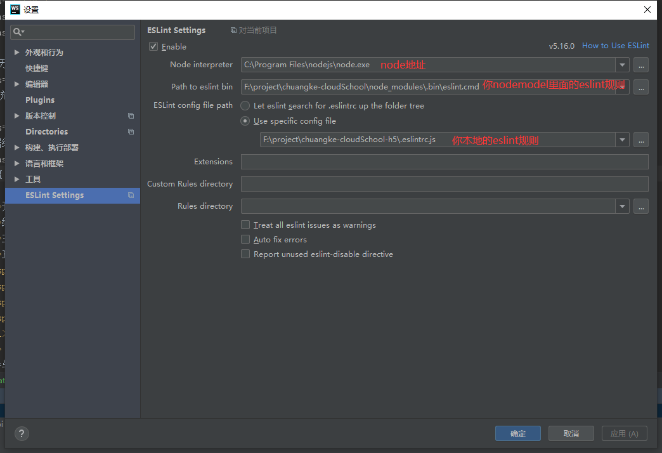Expand the 编辑器 tree node
This screenshot has height=453, width=662.
coord(17,84)
